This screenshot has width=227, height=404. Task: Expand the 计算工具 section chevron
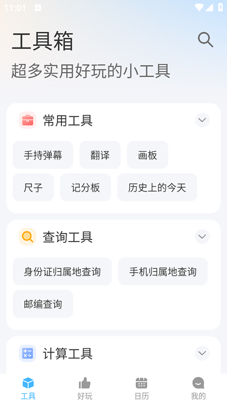point(202,353)
